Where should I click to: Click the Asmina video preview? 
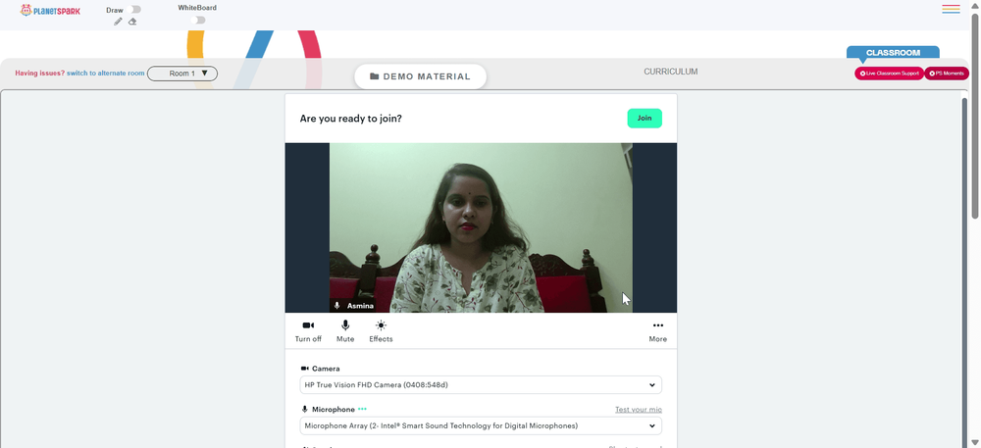(x=481, y=227)
